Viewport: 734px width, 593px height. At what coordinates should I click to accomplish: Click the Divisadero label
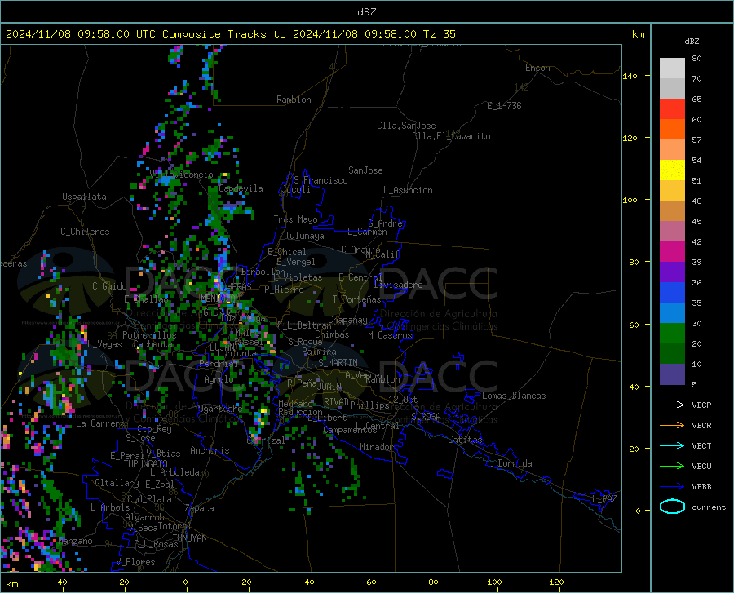[x=398, y=285]
